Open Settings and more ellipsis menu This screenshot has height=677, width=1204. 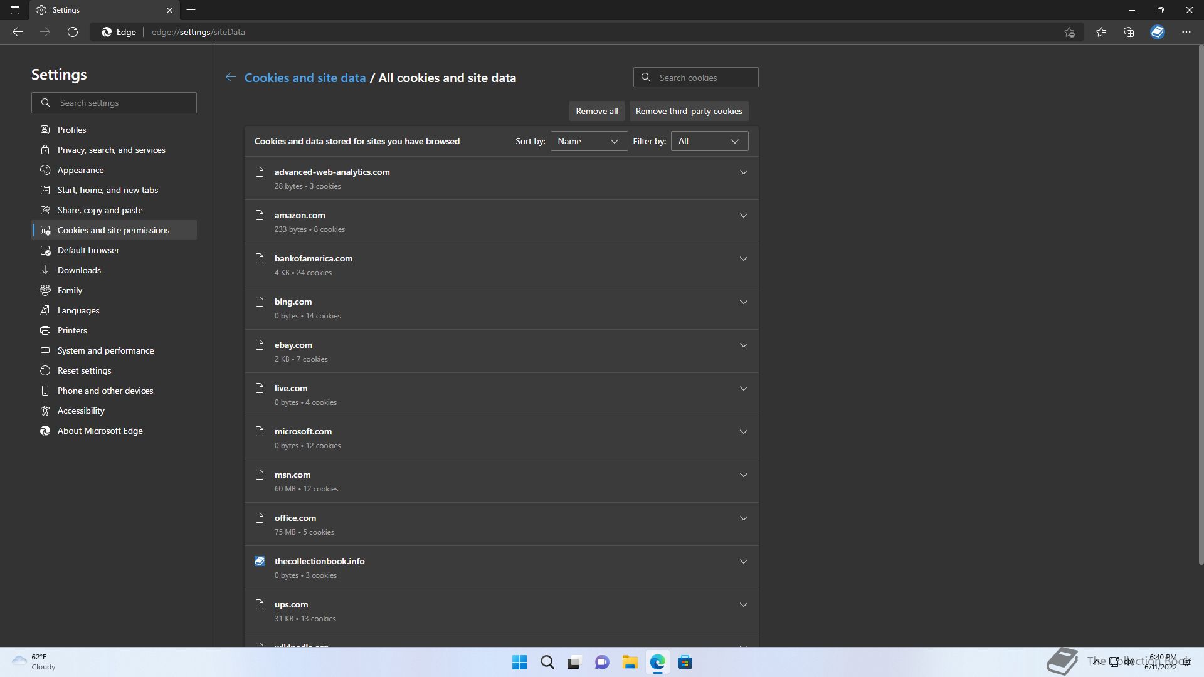tap(1186, 32)
